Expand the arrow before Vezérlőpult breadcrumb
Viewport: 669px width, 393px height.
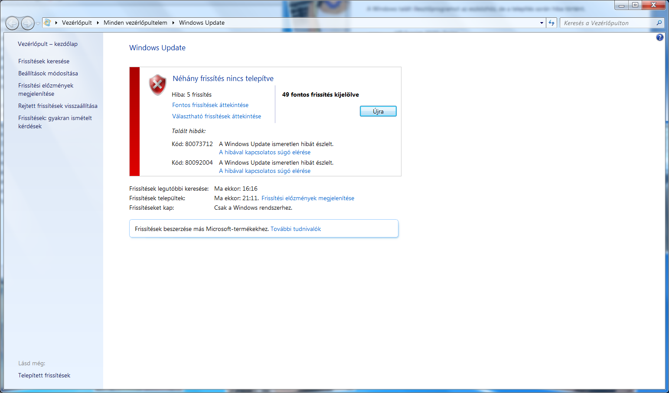pyautogui.click(x=56, y=23)
